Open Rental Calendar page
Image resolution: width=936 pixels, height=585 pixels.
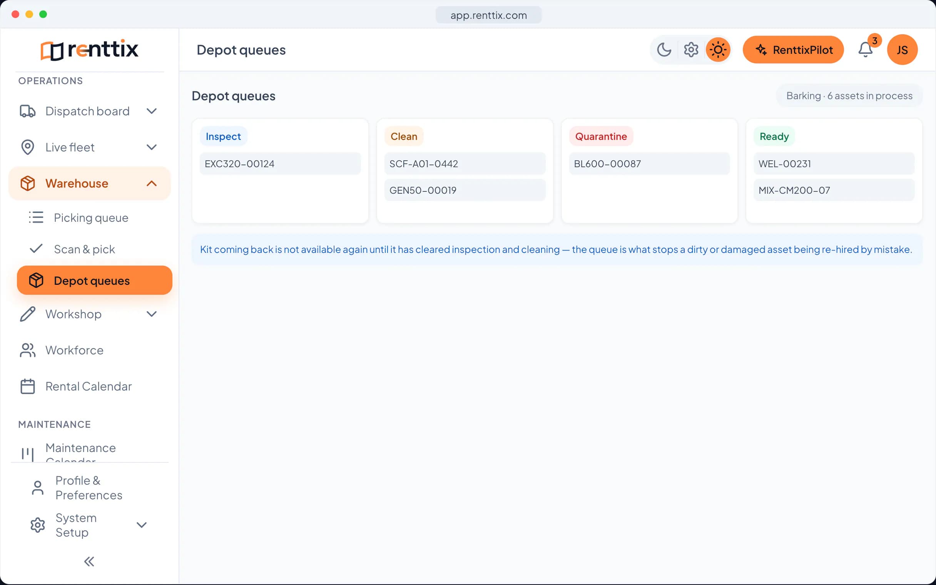pos(90,386)
